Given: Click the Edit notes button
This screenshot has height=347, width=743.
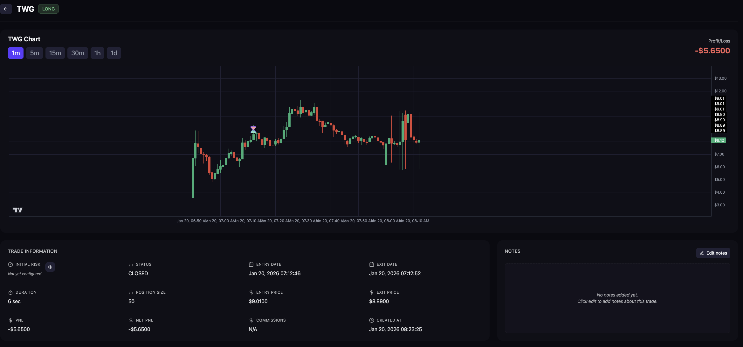Looking at the screenshot, I should tap(713, 253).
